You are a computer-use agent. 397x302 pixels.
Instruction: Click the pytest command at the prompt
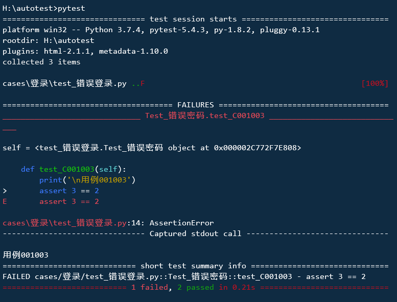click(x=72, y=8)
